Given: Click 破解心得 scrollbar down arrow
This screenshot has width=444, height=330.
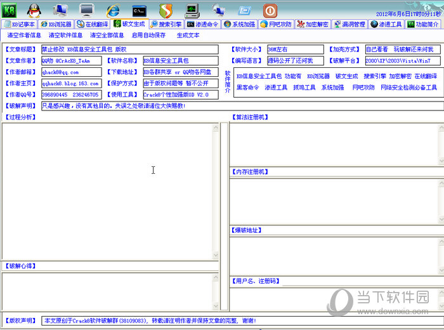Looking at the screenshot, I should pos(216,307).
